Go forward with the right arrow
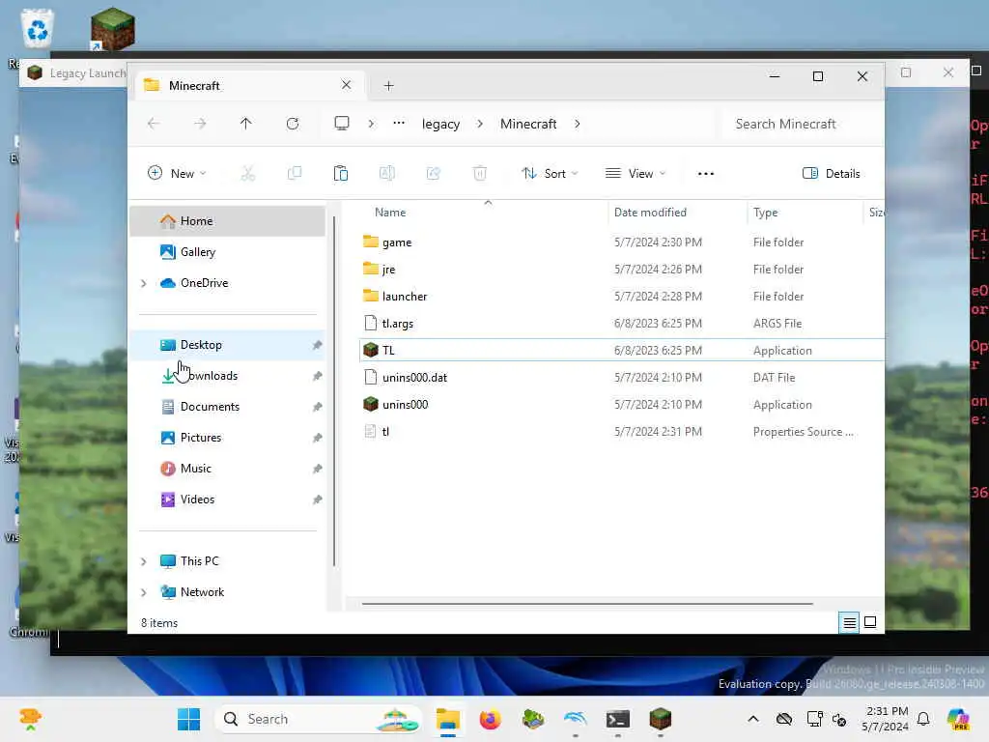The image size is (989, 742). click(x=200, y=124)
